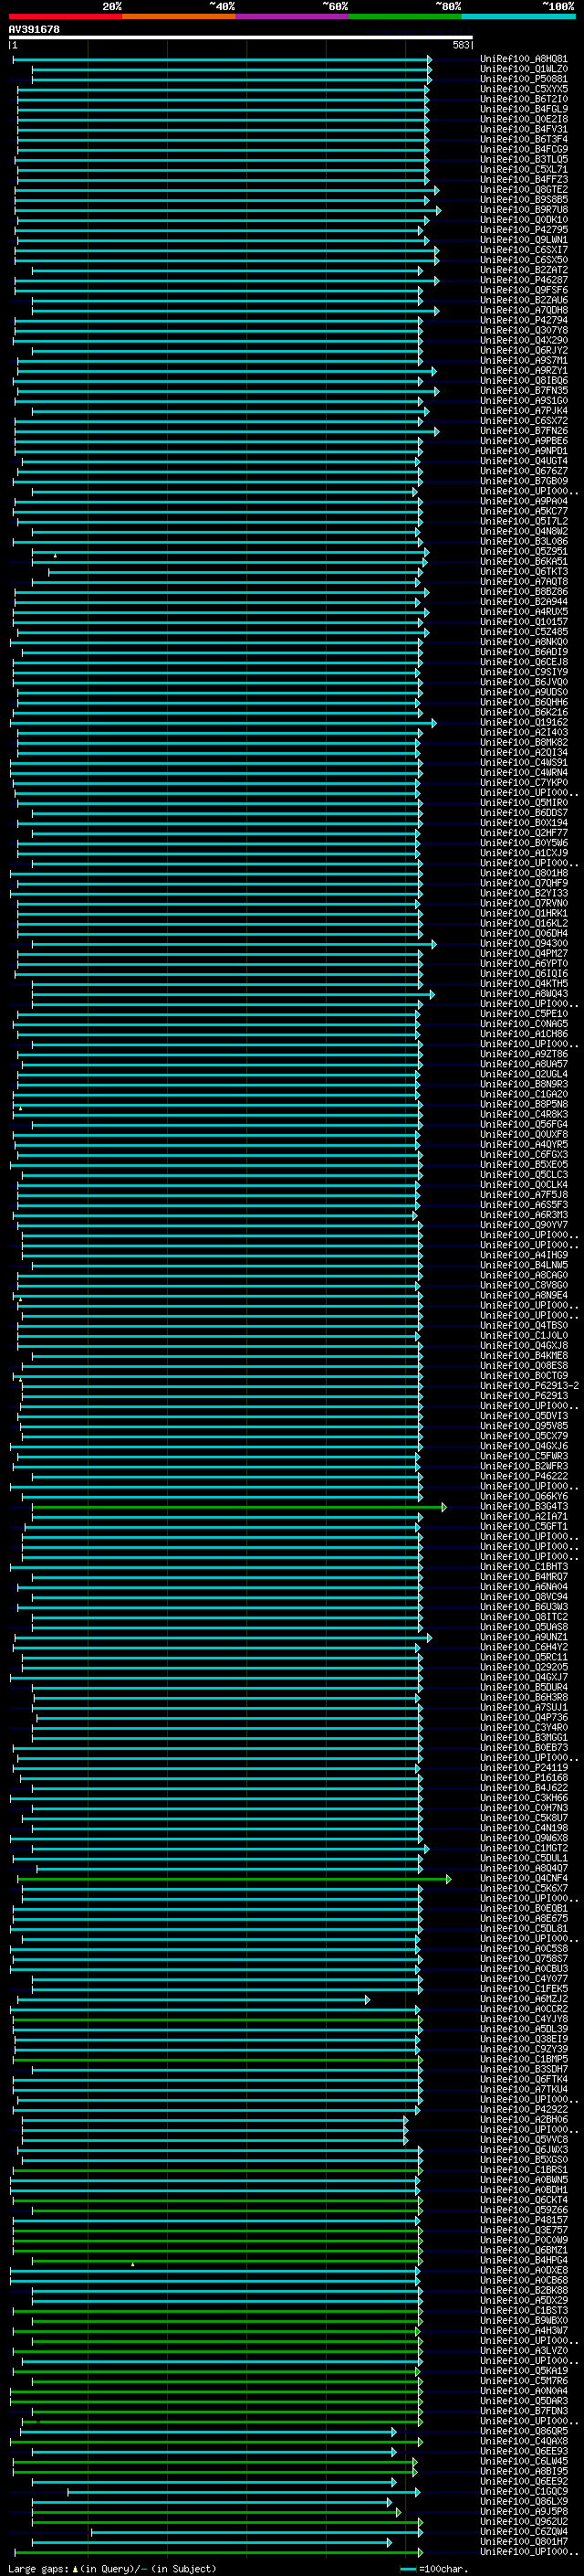The width and height of the screenshot is (584, 2576).
Task: Select the UniRef100_P0C0W9 entry
Action: [523, 2240]
